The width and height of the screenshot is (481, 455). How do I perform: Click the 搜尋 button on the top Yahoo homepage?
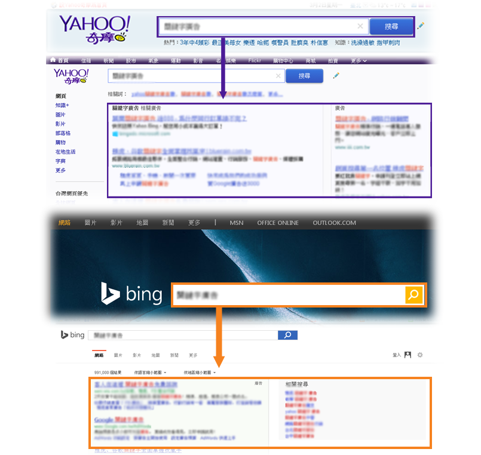[391, 27]
